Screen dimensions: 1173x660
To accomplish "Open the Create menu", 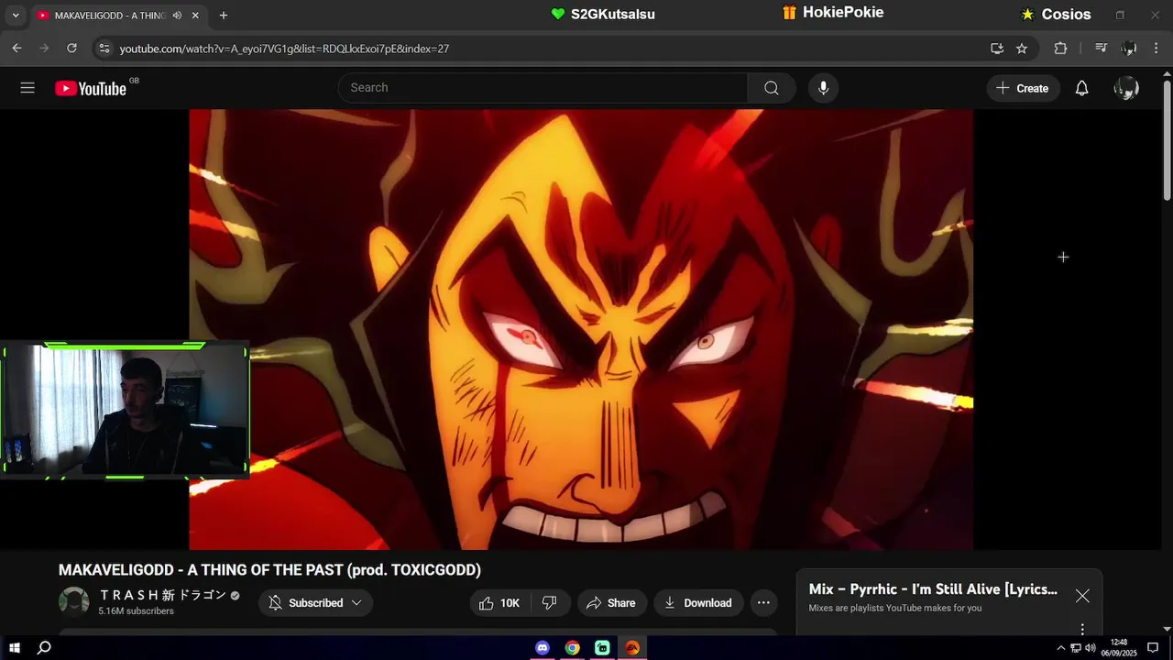I will pos(1023,88).
